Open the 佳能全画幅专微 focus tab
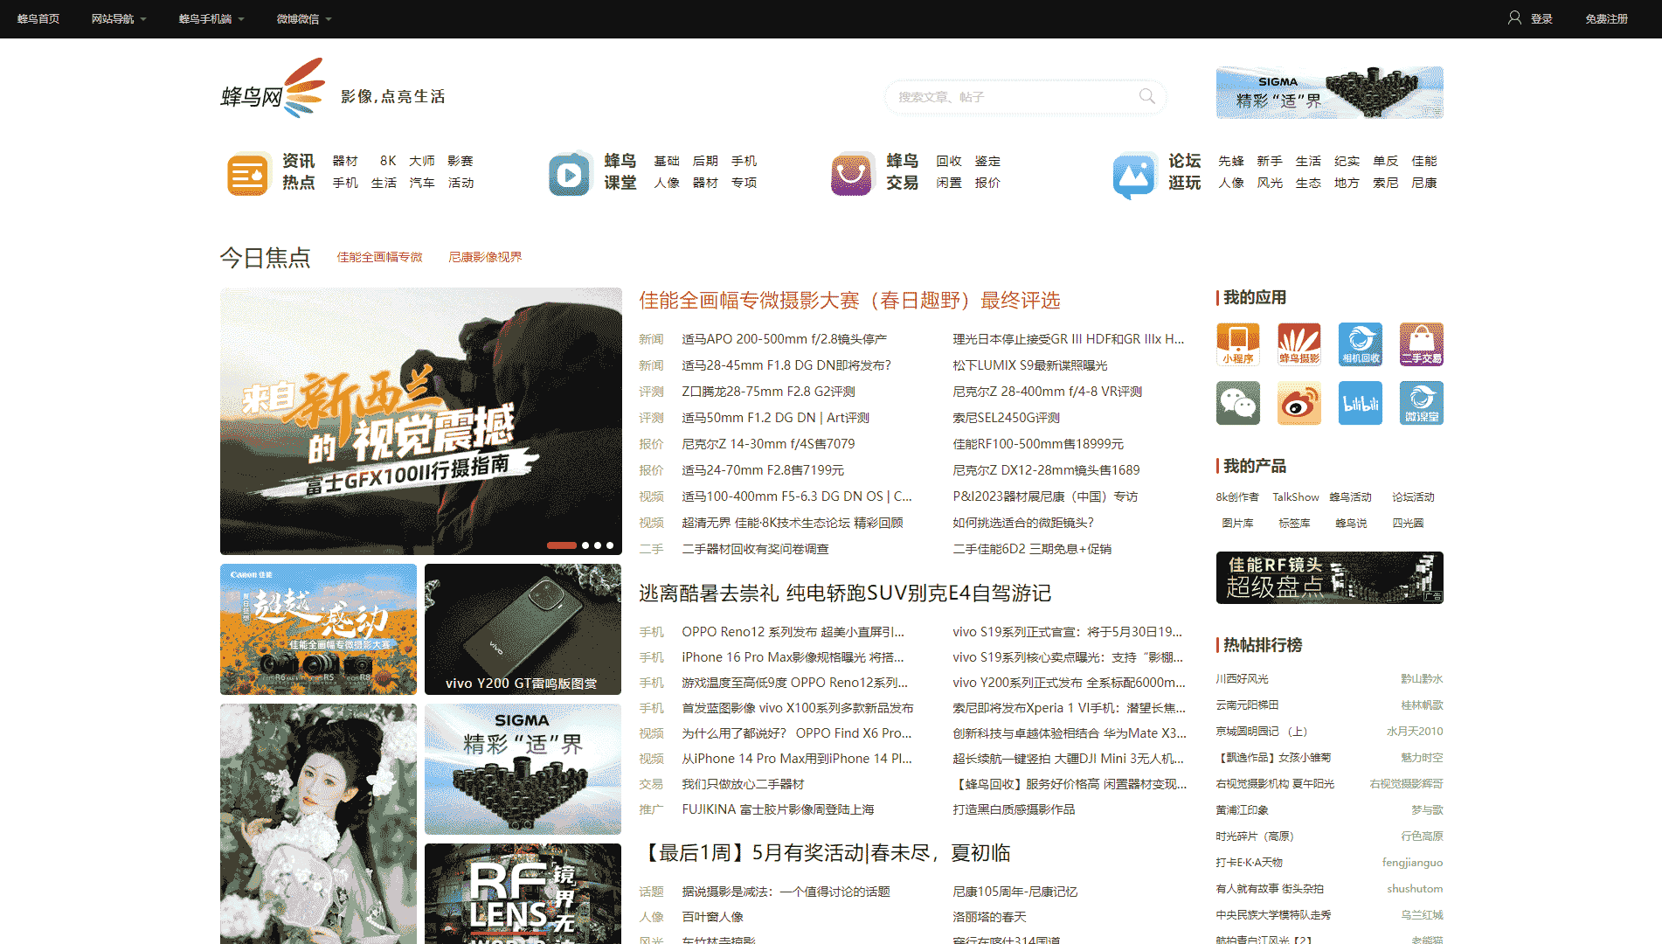Viewport: 1662px width, 944px height. click(379, 257)
